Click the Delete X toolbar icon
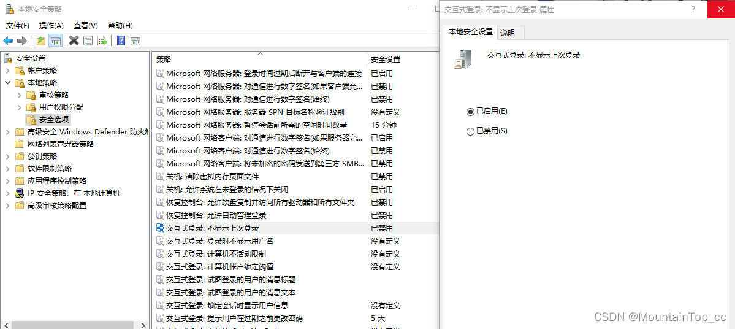Screen dimensions: 735x329 (x=74, y=41)
